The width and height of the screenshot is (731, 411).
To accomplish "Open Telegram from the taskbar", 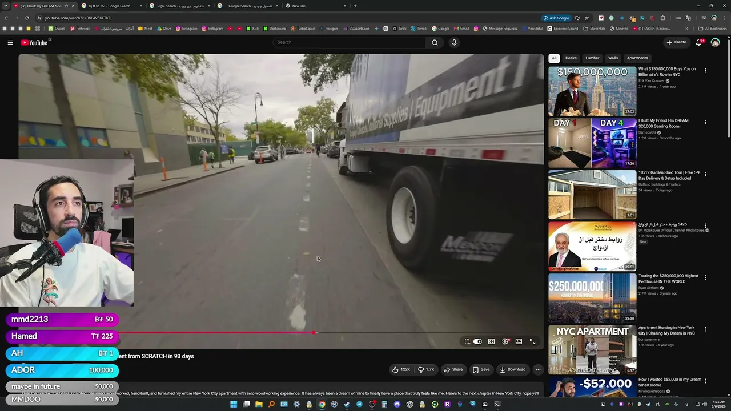I will tap(359, 404).
